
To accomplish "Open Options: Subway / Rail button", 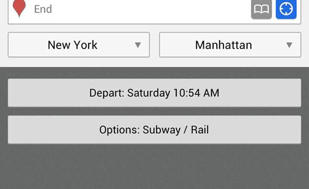I will [154, 130].
